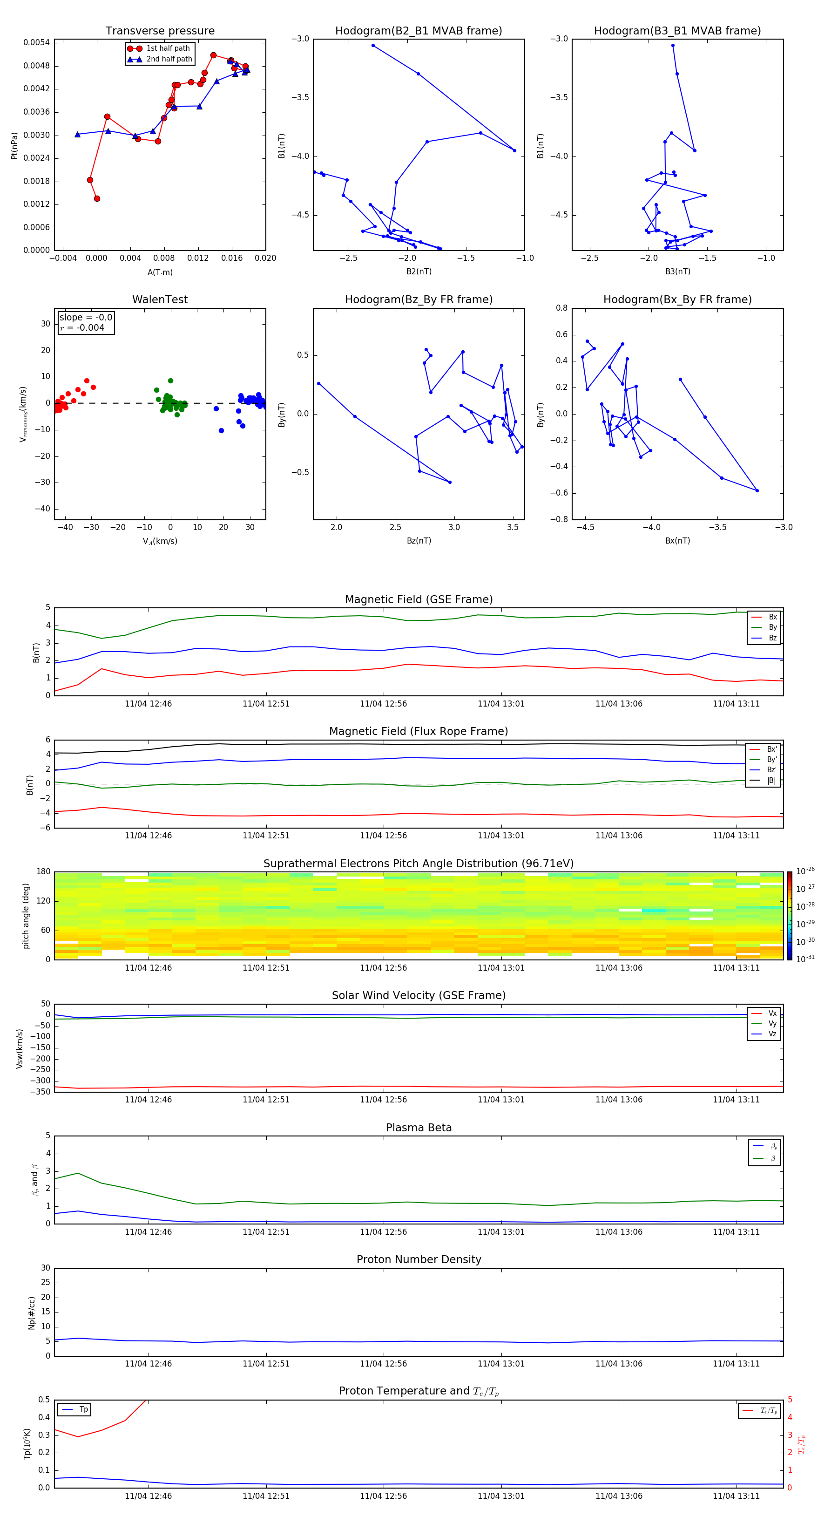Click the 'Hodogram(B2_B1 MVAB frame)' title

[419, 31]
